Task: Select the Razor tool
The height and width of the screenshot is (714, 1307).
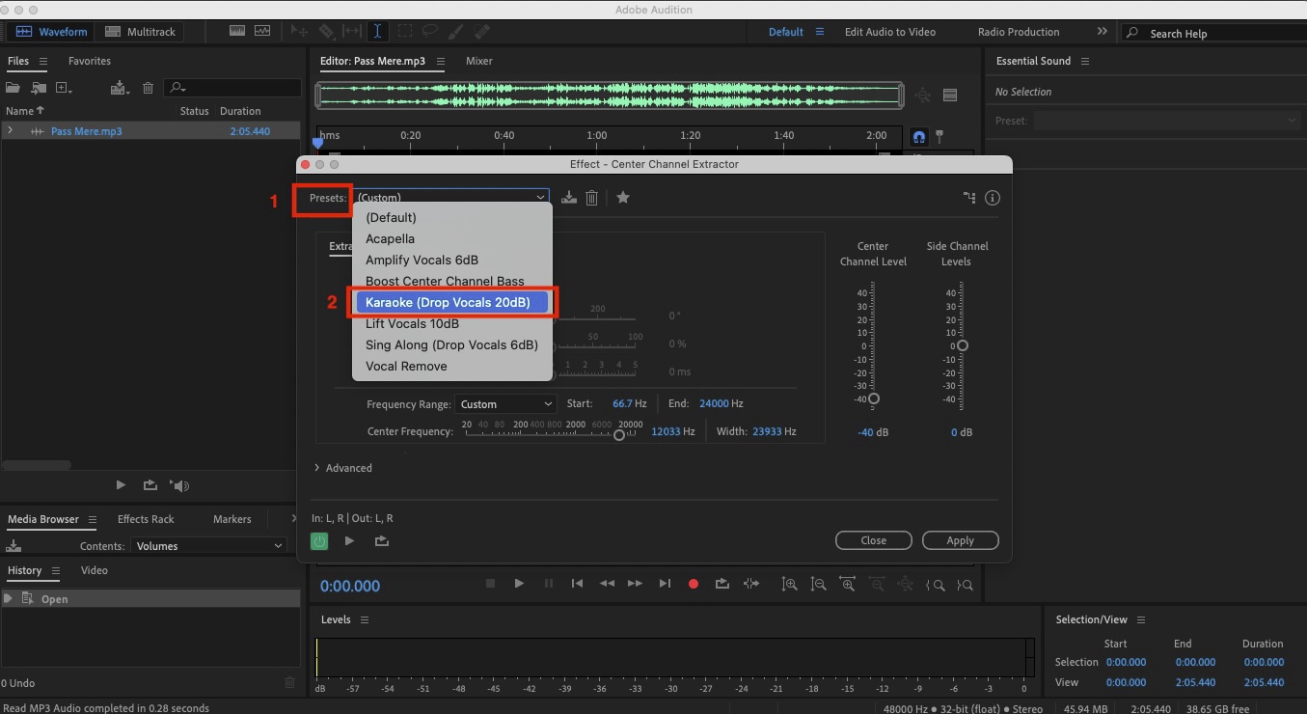Action: tap(326, 31)
